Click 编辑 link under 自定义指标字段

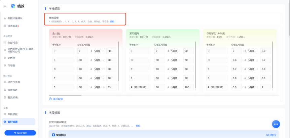(x=138, y=126)
